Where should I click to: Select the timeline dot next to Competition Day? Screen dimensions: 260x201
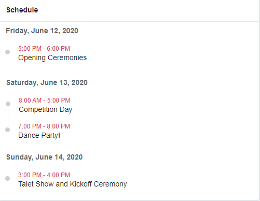tap(8, 104)
